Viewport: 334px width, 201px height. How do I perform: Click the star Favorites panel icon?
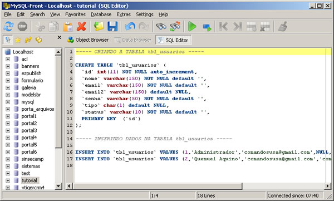[18, 40]
